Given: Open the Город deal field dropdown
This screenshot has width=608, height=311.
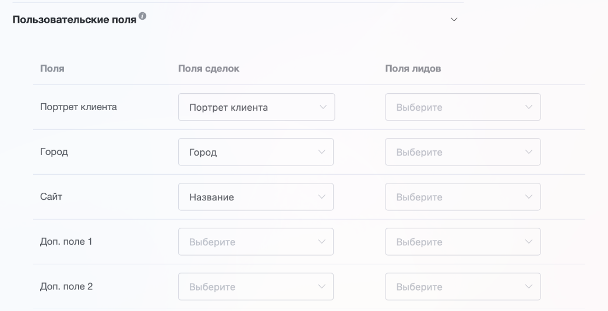Looking at the screenshot, I should pos(256,152).
